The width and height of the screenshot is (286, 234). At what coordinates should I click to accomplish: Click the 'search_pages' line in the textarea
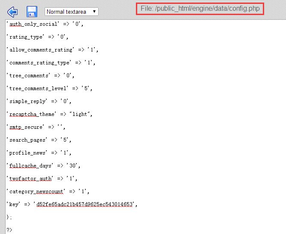[39, 140]
